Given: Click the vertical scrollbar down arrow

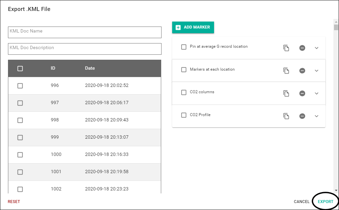Looking at the screenshot, I should point(336,190).
